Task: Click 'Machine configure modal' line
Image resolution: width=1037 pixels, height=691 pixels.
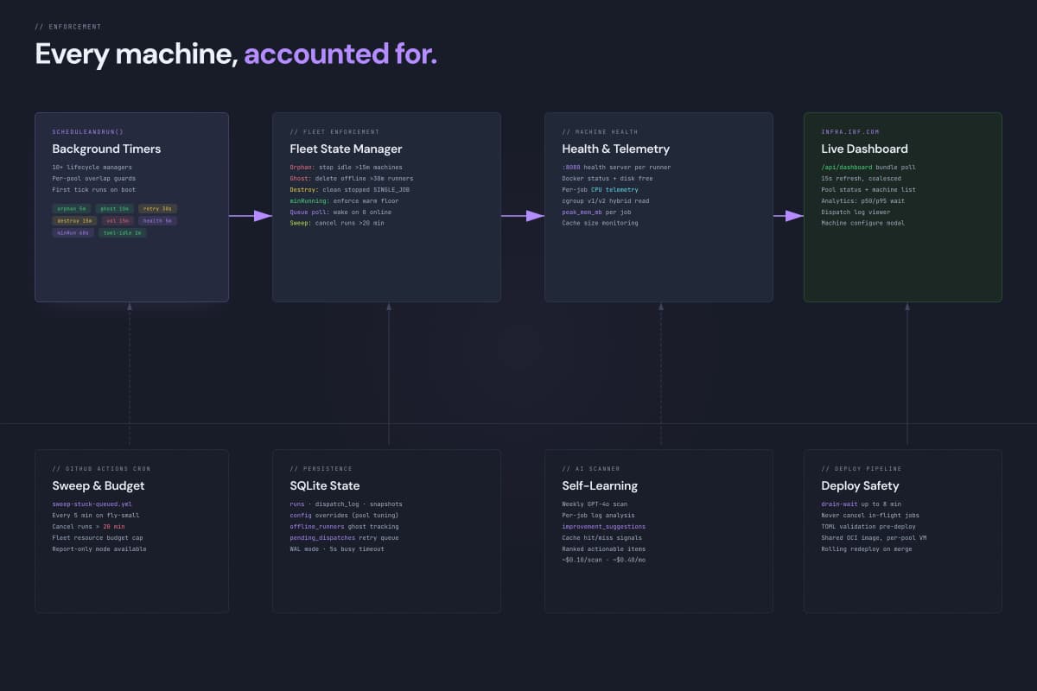Action: click(862, 223)
